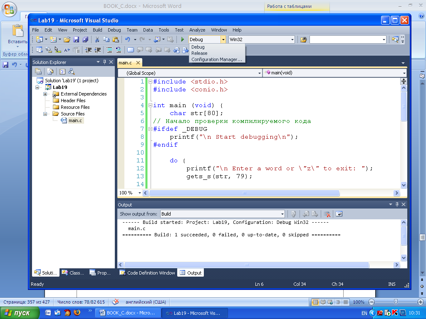Open the Debug menu in the menu bar

click(x=114, y=30)
